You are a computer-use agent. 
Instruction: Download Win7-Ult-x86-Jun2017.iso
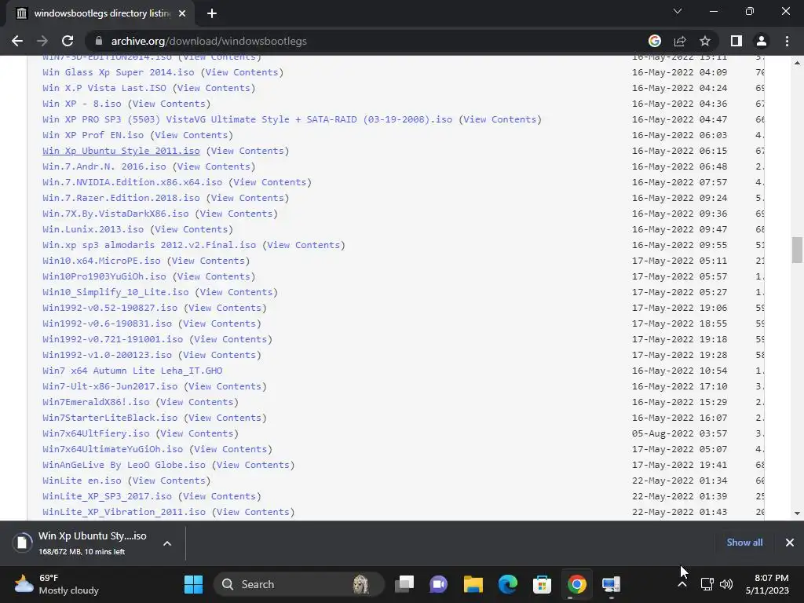110,386
